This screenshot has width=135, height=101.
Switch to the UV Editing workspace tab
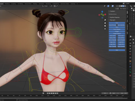click(x=20, y=4)
